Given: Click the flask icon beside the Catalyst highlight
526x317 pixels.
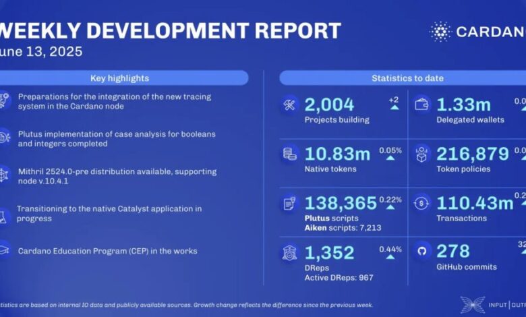Looking at the screenshot, I should 3,217.
